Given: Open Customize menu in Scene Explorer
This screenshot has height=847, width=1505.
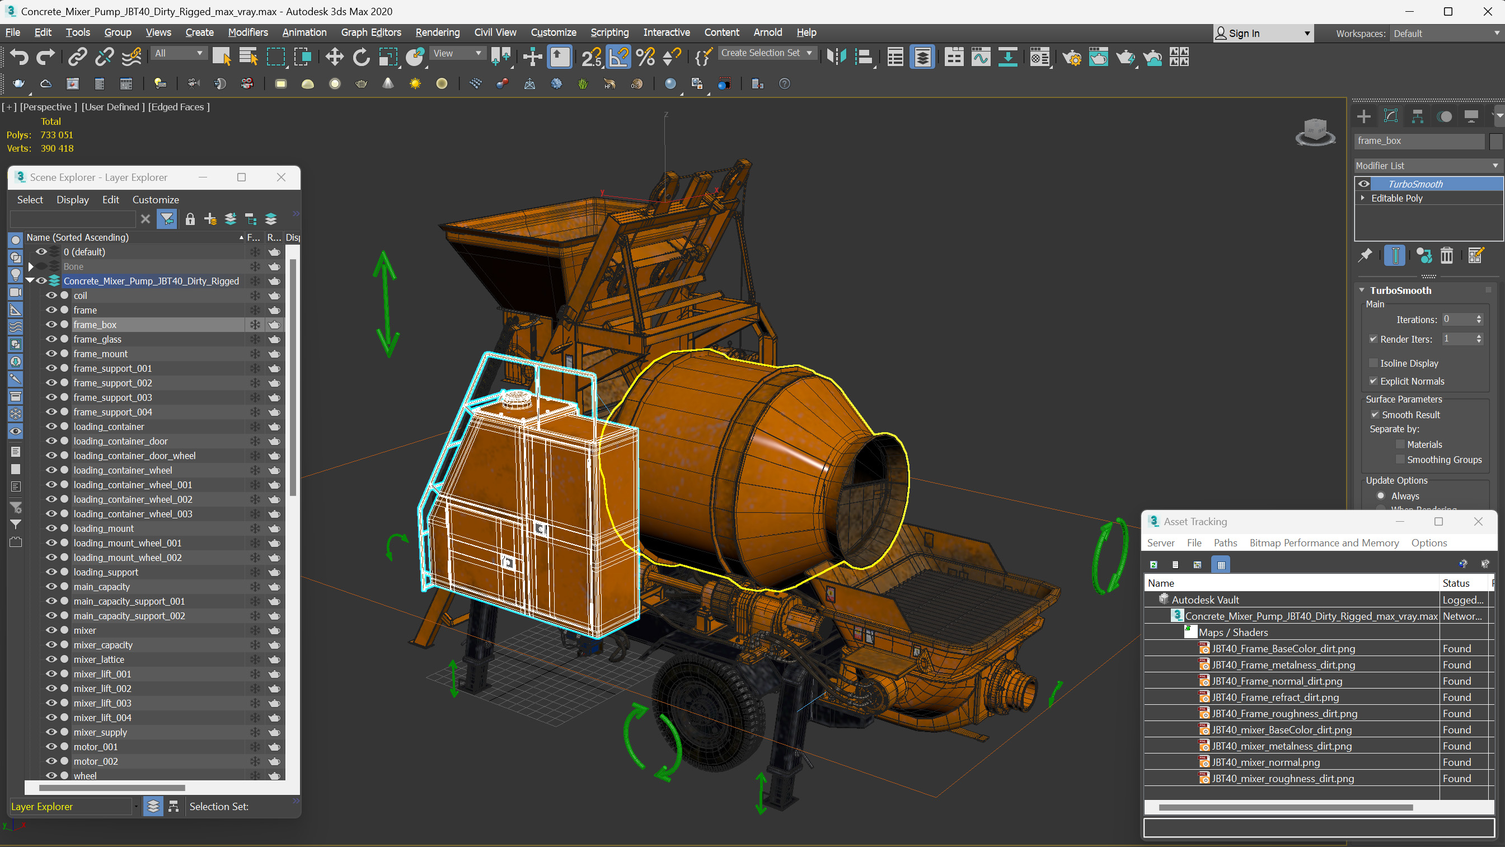Looking at the screenshot, I should click(156, 199).
